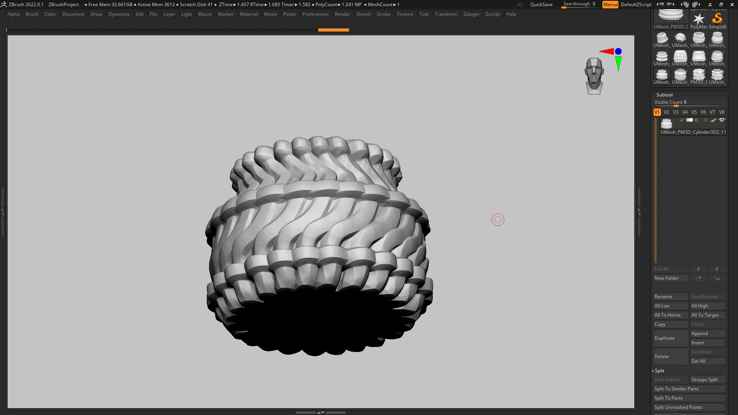Click the New Folder button
The width and height of the screenshot is (738, 415).
point(671,278)
